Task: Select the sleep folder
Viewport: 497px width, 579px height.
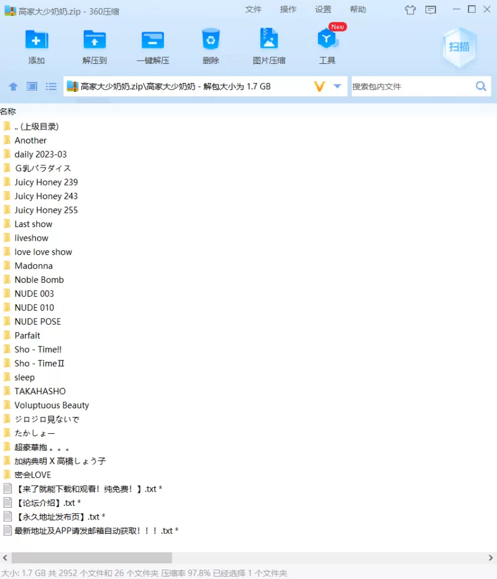Action: coord(24,377)
